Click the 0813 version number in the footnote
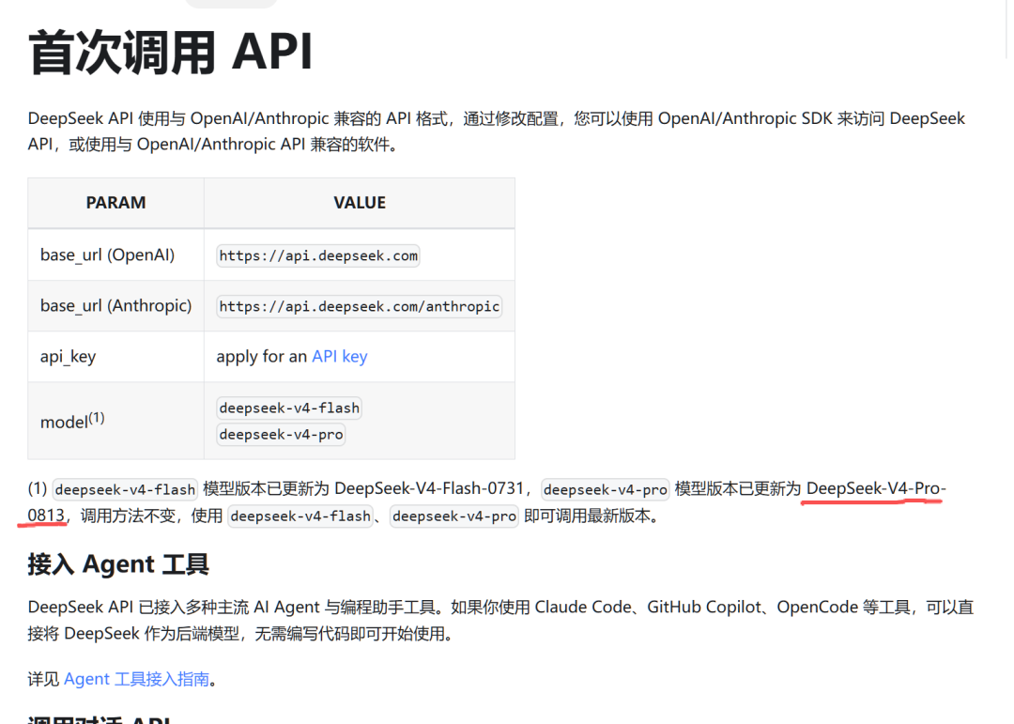 [46, 516]
